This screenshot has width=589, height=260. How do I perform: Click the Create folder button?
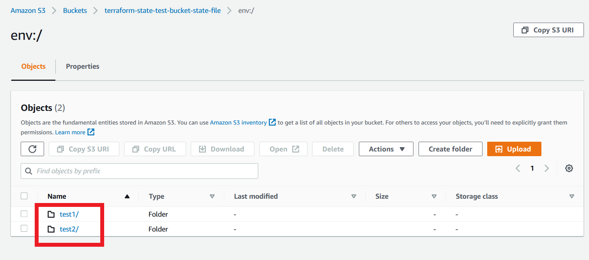coord(451,149)
